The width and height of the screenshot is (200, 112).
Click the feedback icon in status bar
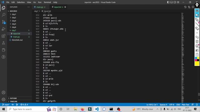[x=192, y=105]
